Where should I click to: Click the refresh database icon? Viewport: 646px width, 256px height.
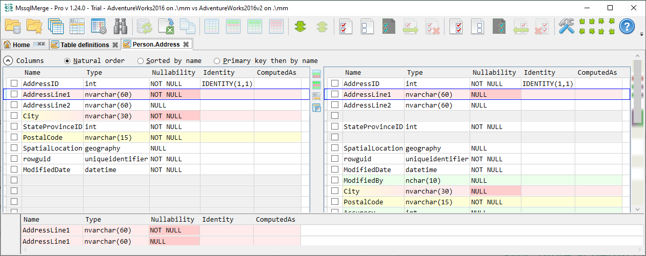point(145,26)
